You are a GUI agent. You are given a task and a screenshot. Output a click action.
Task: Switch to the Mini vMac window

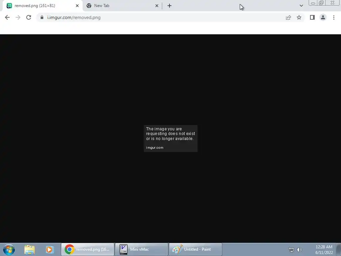[142, 249]
